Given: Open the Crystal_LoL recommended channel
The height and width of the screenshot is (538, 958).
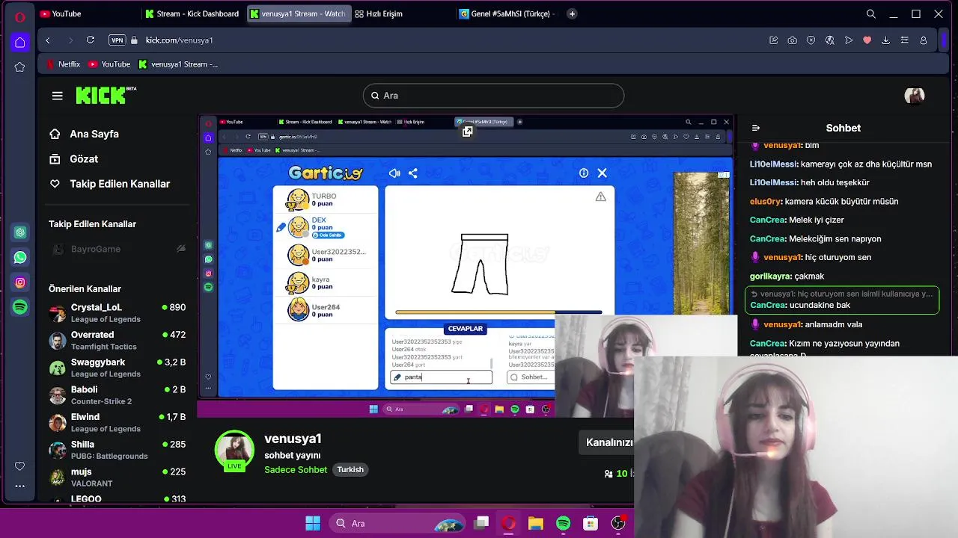Looking at the screenshot, I should click(118, 313).
